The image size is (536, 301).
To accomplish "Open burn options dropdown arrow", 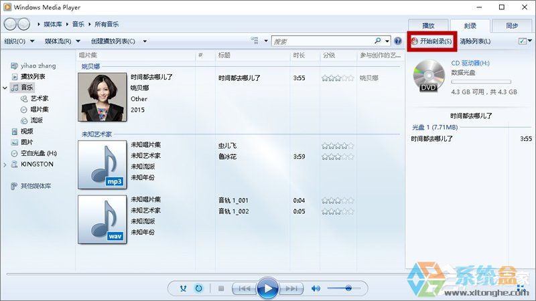I will click(530, 41).
